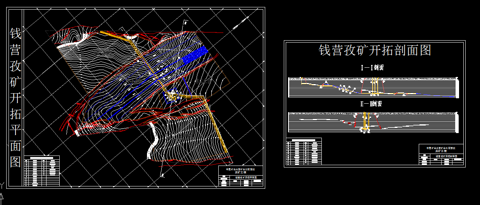The image size is (480, 205).
Task: Click the heading 钱营孜矿开拓剖面图
Action: [x=375, y=50]
